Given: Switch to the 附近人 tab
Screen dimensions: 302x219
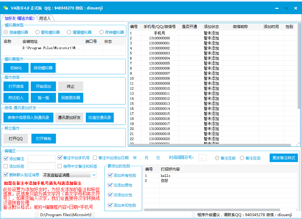Looking at the screenshot, I should (x=45, y=18).
